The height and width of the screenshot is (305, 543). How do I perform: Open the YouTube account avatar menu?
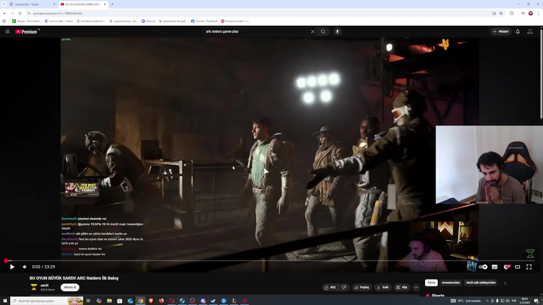[530, 31]
